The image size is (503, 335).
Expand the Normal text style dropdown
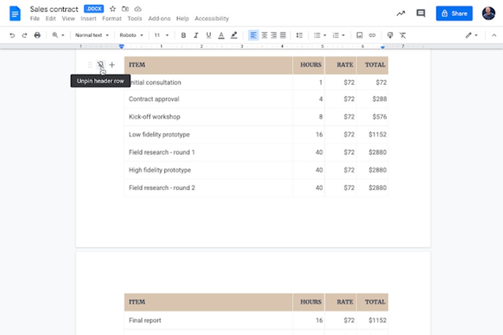91,35
